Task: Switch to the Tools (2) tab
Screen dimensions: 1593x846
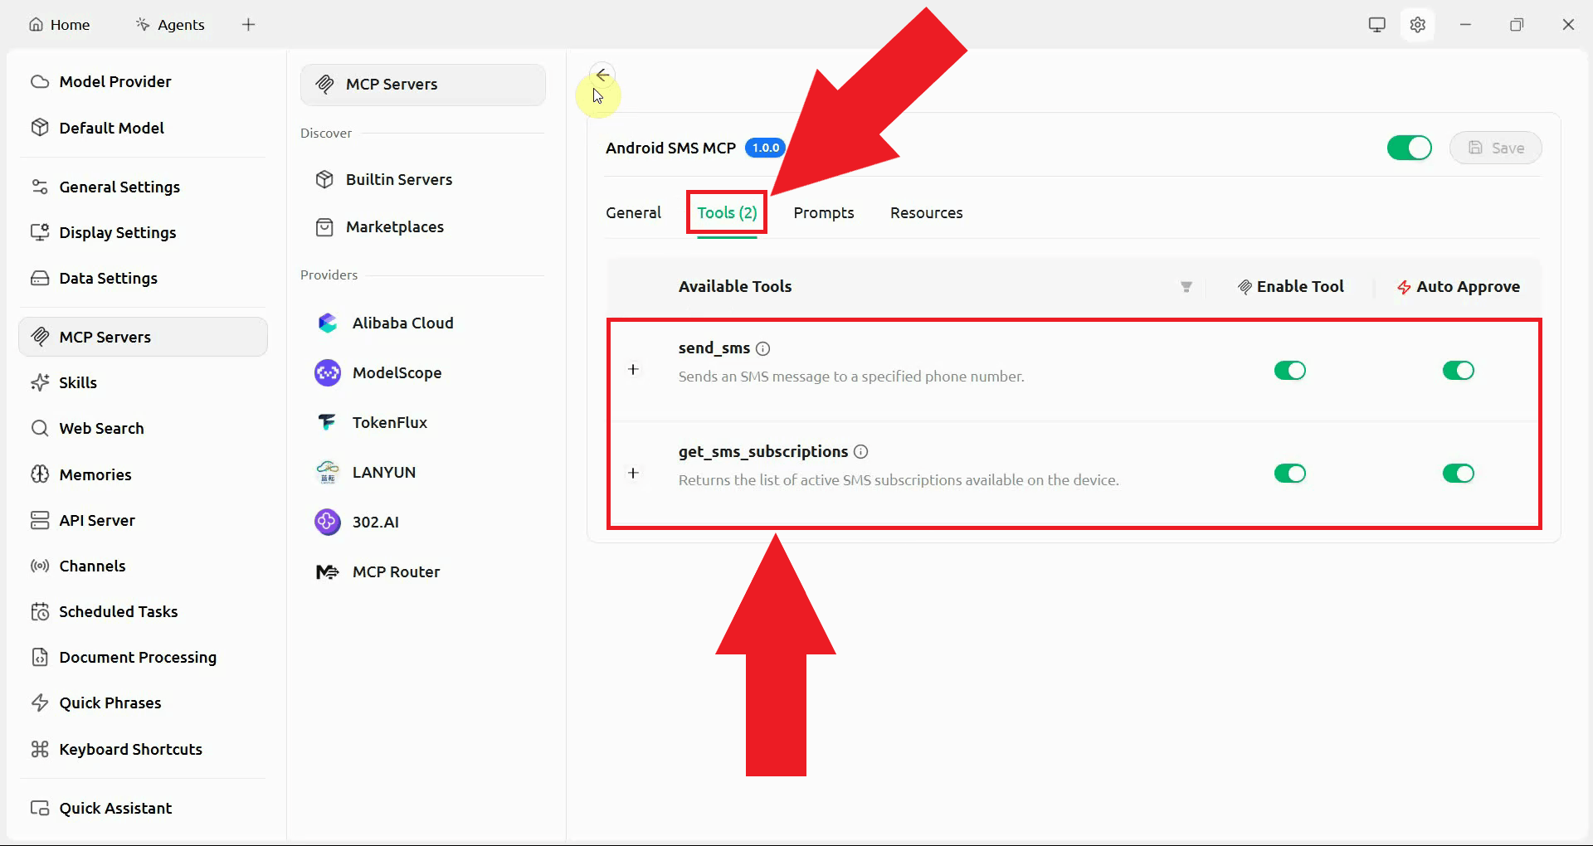Action: pos(727,212)
